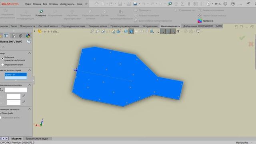This screenshot has height=144, width=256.
Task: Open the Print dropdown arrow
Action: [139, 4]
